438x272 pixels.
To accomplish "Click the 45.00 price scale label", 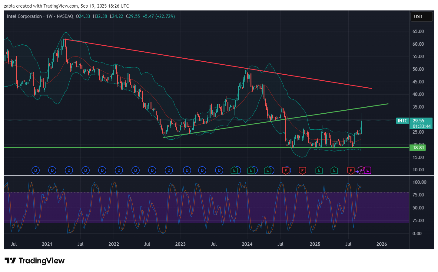I will point(418,82).
